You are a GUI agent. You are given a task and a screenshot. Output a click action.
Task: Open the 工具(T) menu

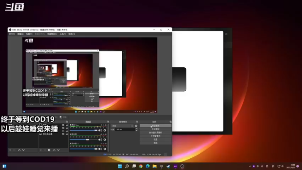click(63, 34)
